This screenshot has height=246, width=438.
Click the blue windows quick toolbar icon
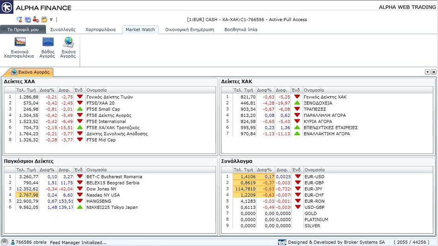(28, 20)
